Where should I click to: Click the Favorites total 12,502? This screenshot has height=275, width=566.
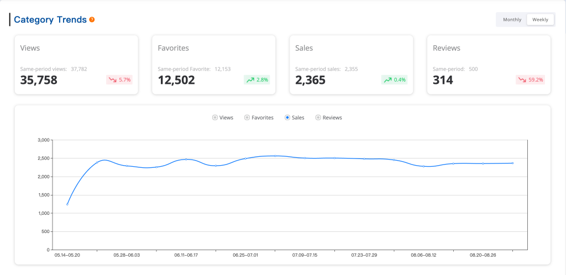(x=176, y=80)
